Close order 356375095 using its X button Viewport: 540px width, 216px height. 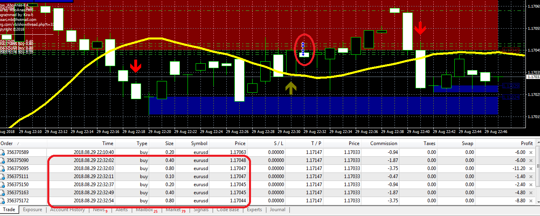click(x=531, y=168)
